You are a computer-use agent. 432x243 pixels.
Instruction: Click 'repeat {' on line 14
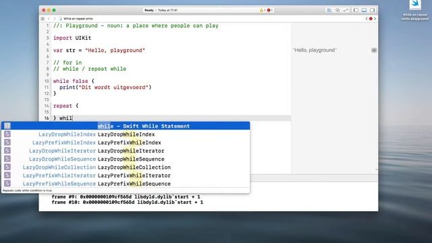pyautogui.click(x=66, y=106)
